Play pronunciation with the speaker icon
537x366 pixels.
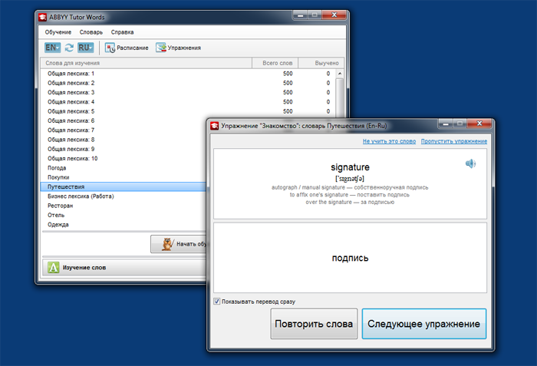[x=470, y=163]
